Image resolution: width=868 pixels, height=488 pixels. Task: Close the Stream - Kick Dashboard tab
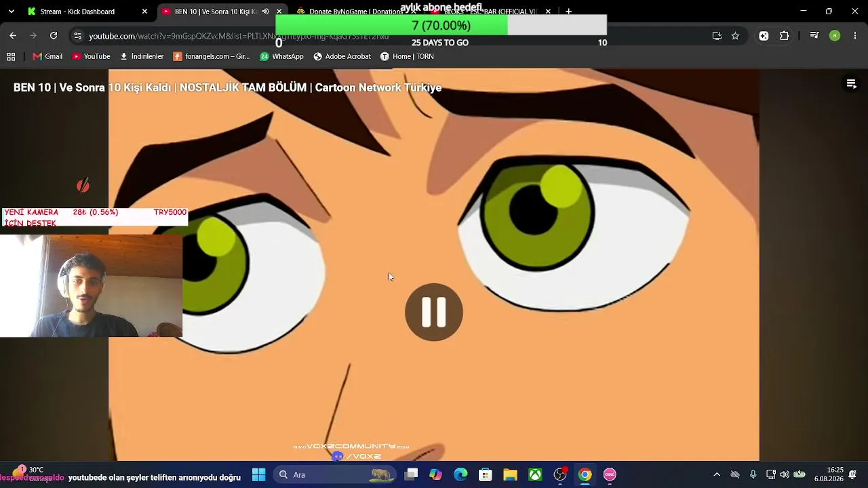[144, 12]
